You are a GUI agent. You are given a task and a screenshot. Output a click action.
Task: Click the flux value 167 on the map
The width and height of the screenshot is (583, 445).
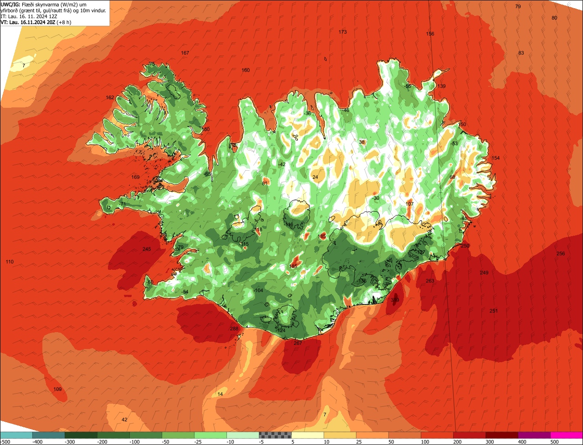point(185,53)
